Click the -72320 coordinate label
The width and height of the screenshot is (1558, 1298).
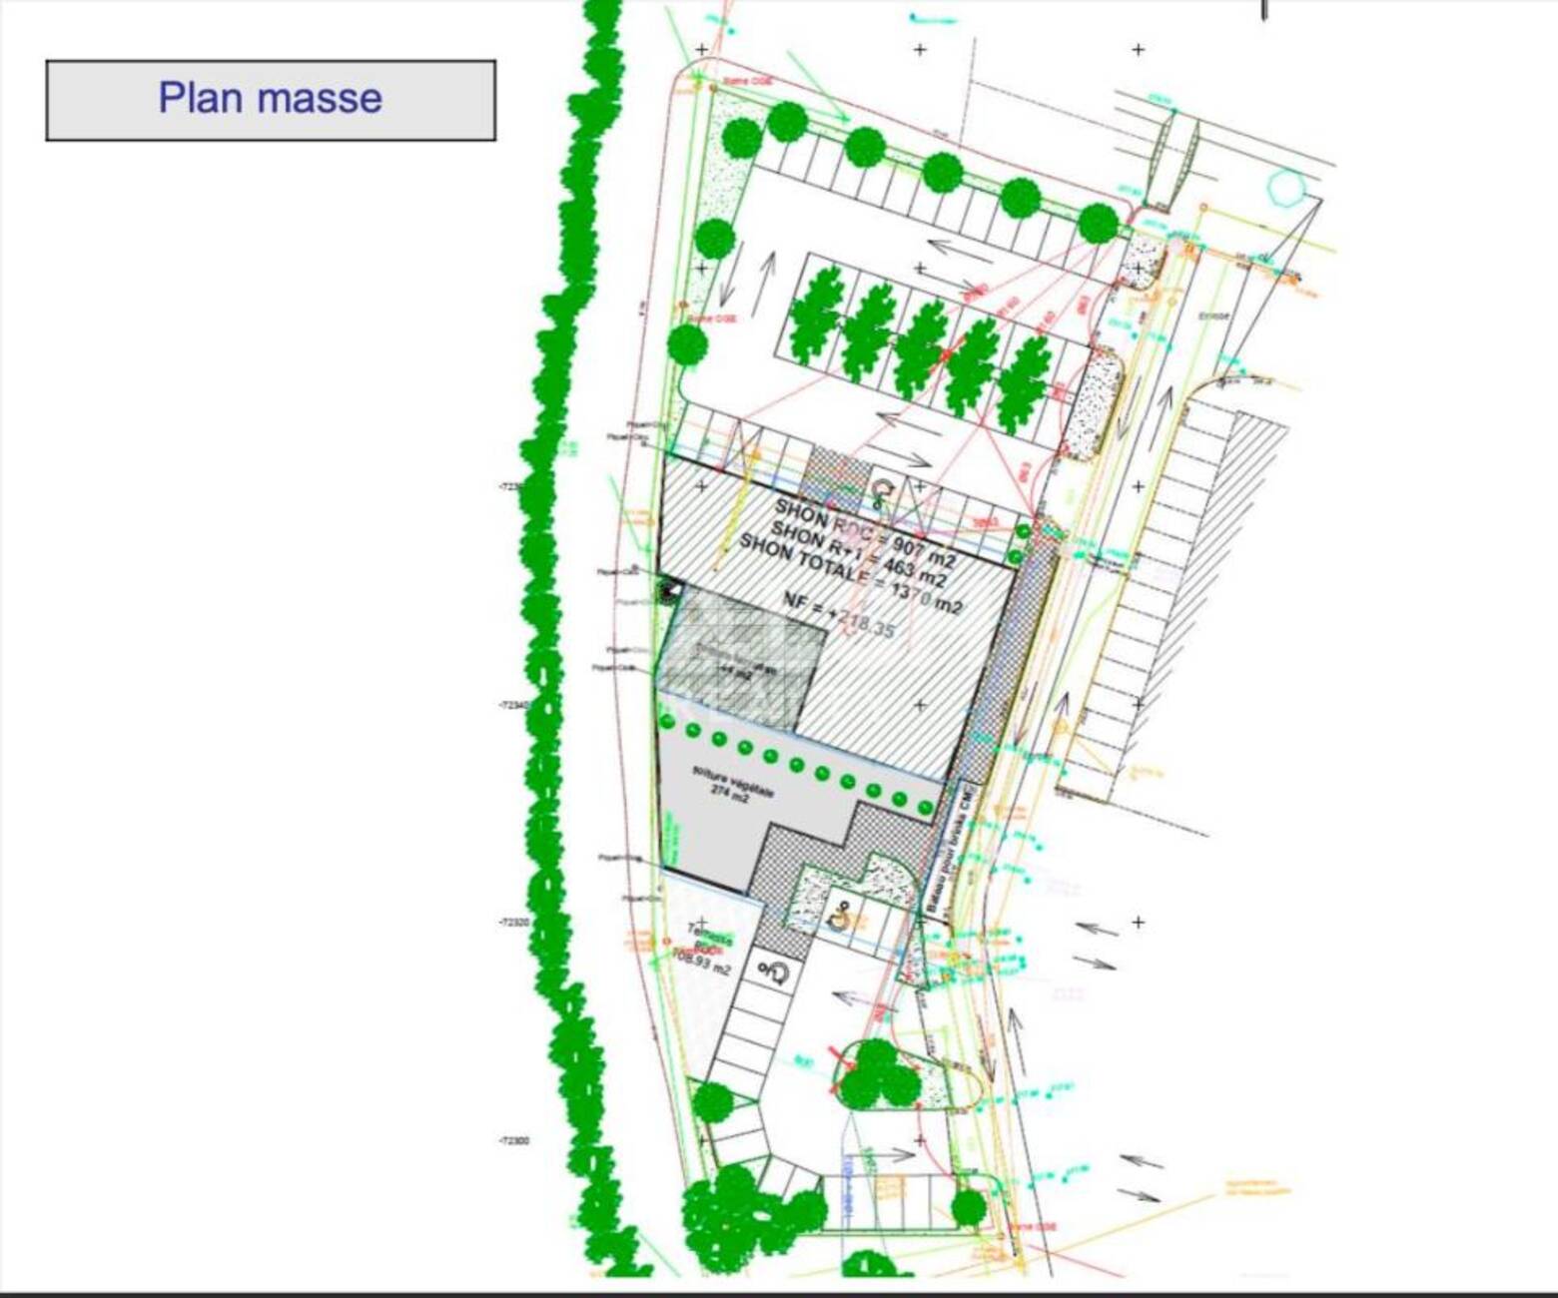tap(513, 923)
